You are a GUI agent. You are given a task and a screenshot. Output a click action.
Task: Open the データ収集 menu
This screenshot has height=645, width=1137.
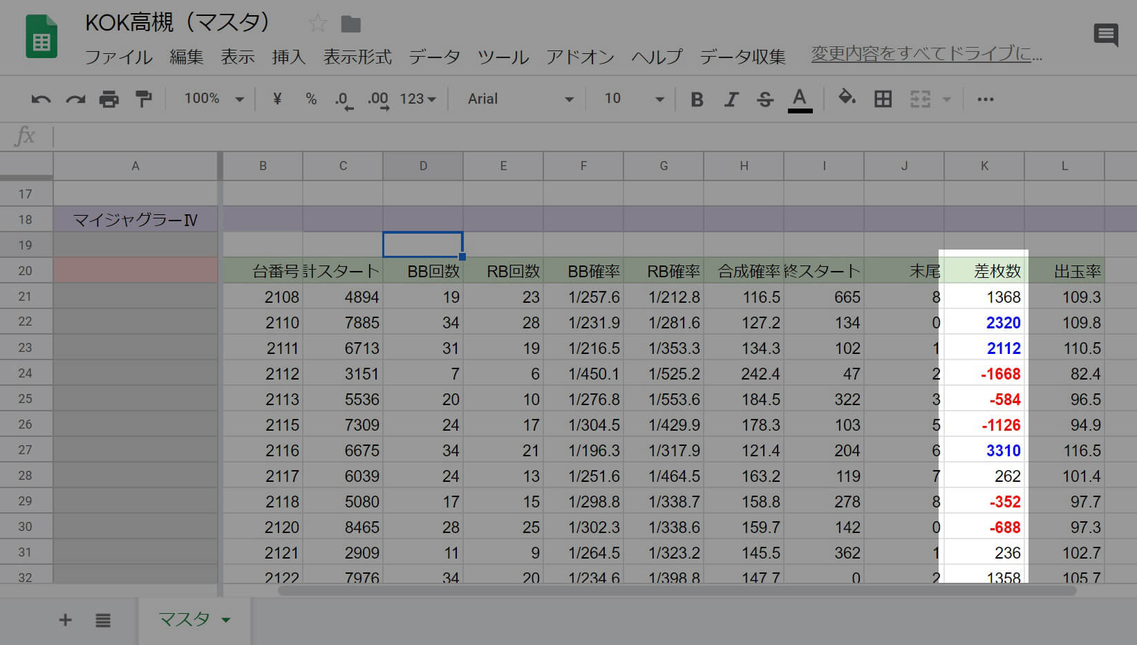[x=742, y=57]
